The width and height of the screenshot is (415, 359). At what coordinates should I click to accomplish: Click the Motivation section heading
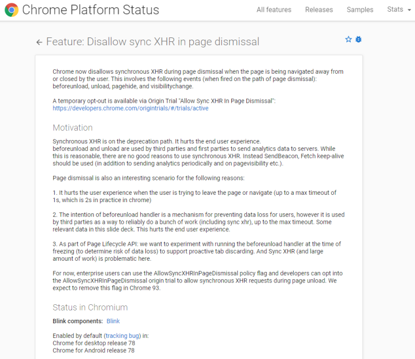pyautogui.click(x=73, y=128)
